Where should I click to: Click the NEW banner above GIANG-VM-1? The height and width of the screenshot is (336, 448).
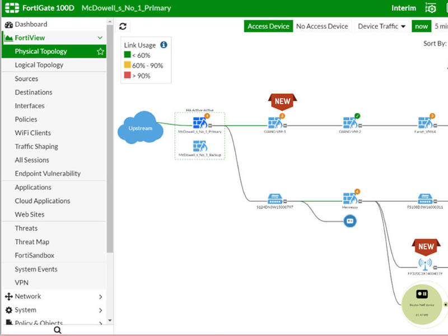point(283,101)
